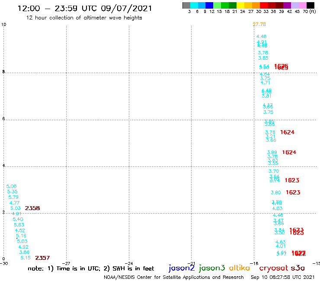This screenshot has width=320, height=281.
Task: Click the wave height value 4.52
Action: click(20, 230)
